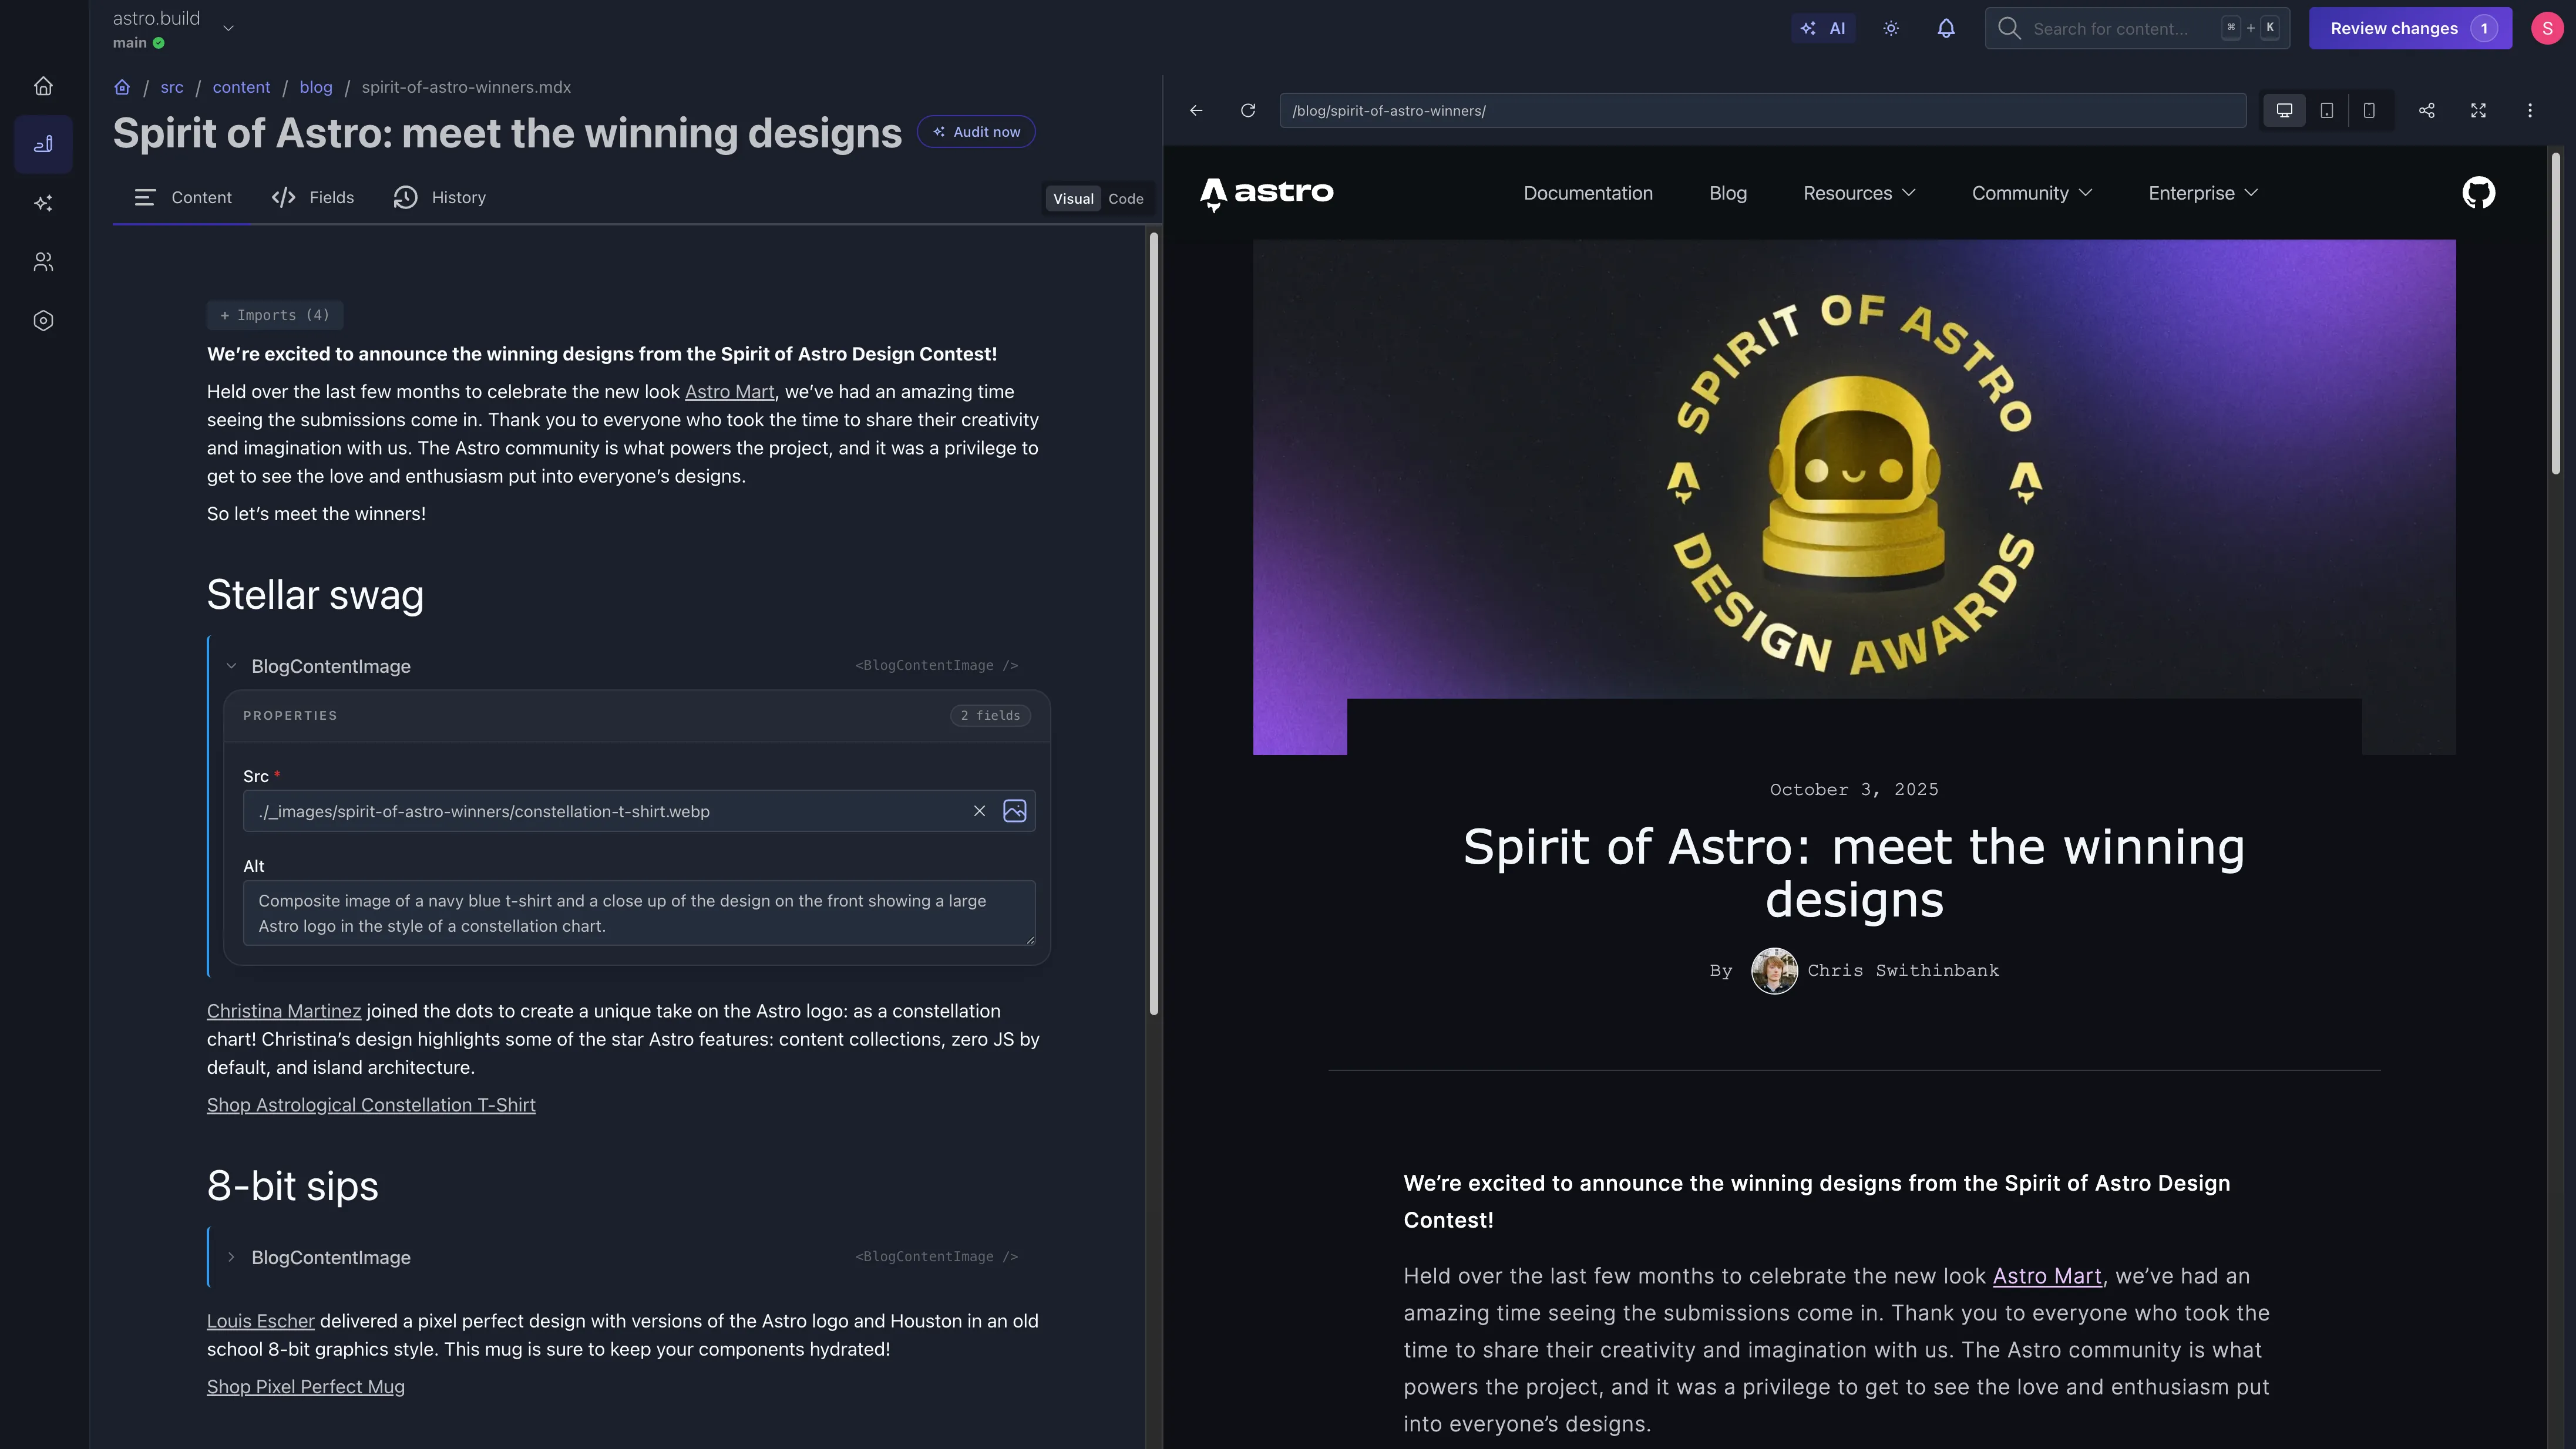This screenshot has width=2576, height=1449.
Task: Open the user avatar S menu
Action: tap(2546, 28)
